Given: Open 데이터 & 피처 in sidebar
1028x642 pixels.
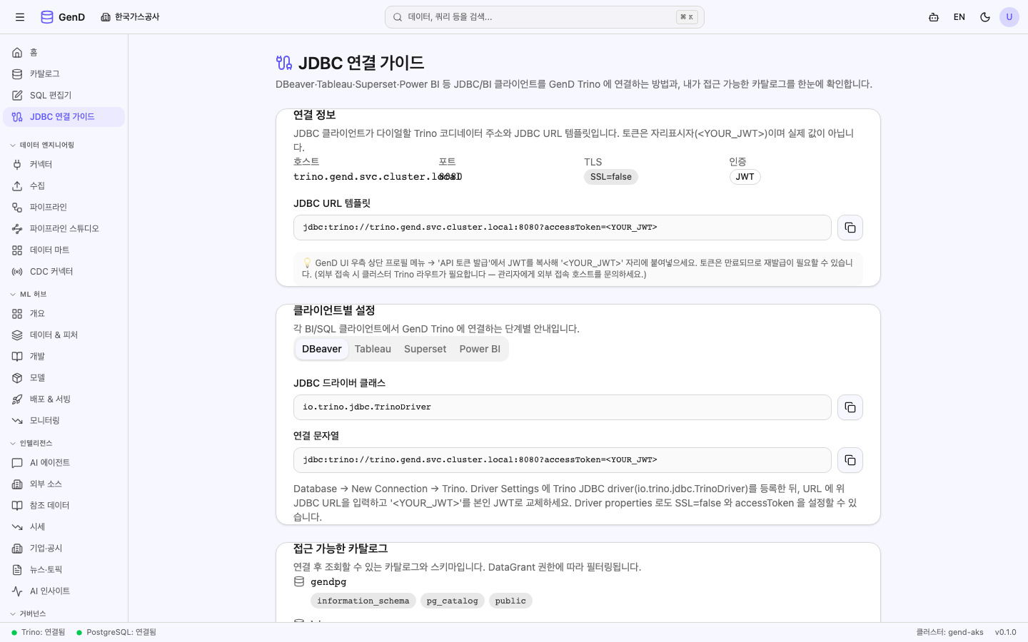Looking at the screenshot, I should pyautogui.click(x=64, y=335).
